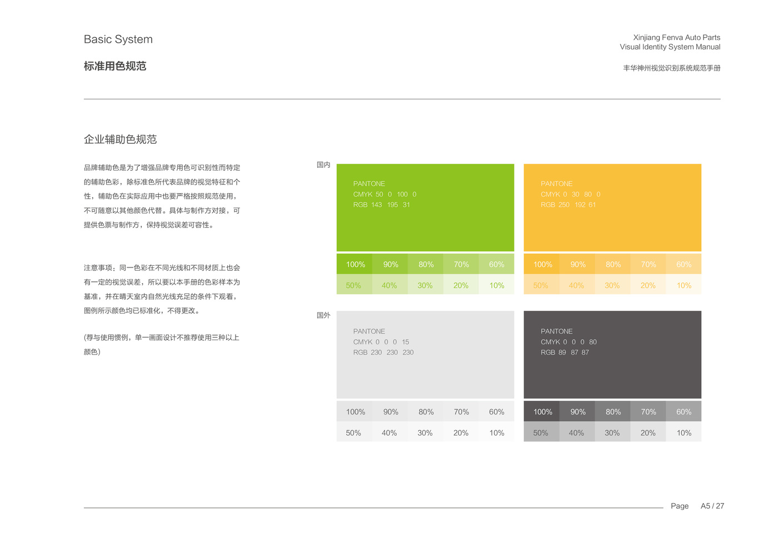This screenshot has height=541, width=759.
Task: Pick the yellow 40% tint swatch
Action: (x=577, y=285)
